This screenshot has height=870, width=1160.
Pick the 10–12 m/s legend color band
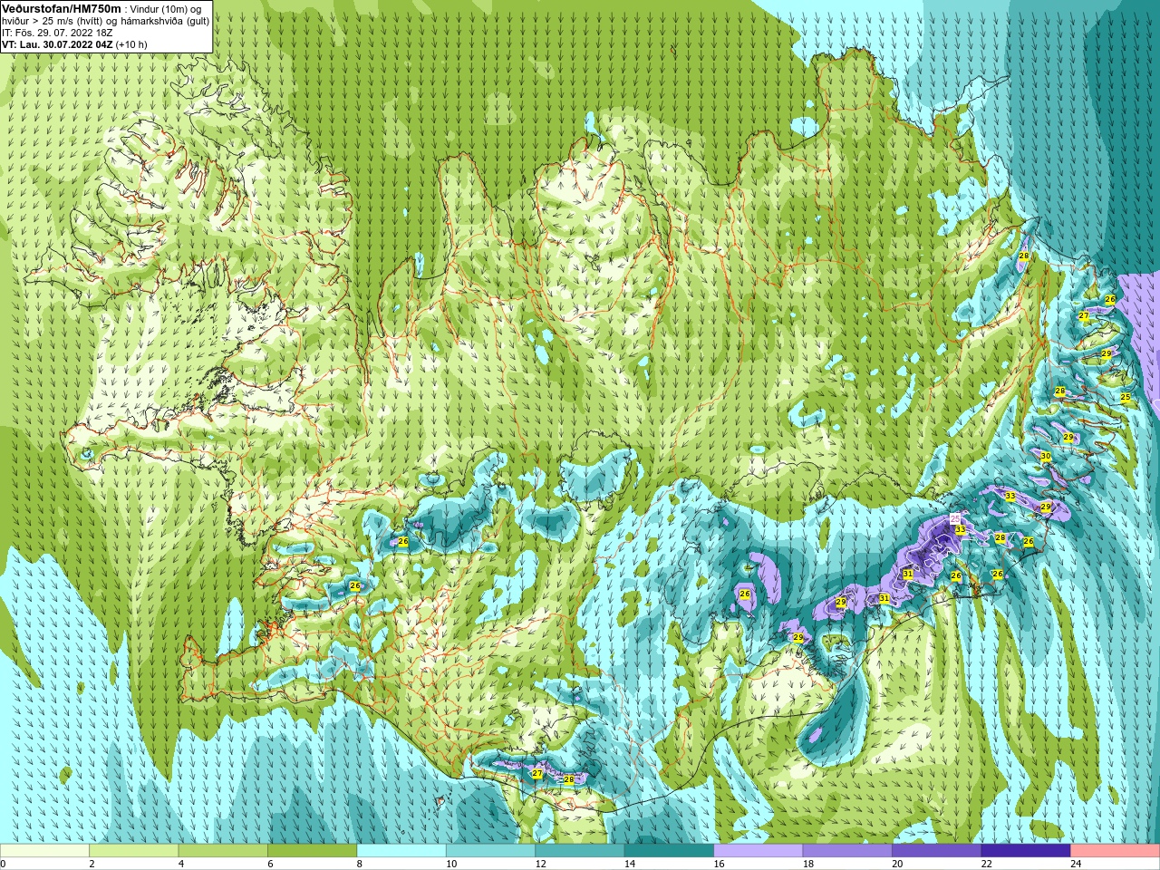coord(490,851)
